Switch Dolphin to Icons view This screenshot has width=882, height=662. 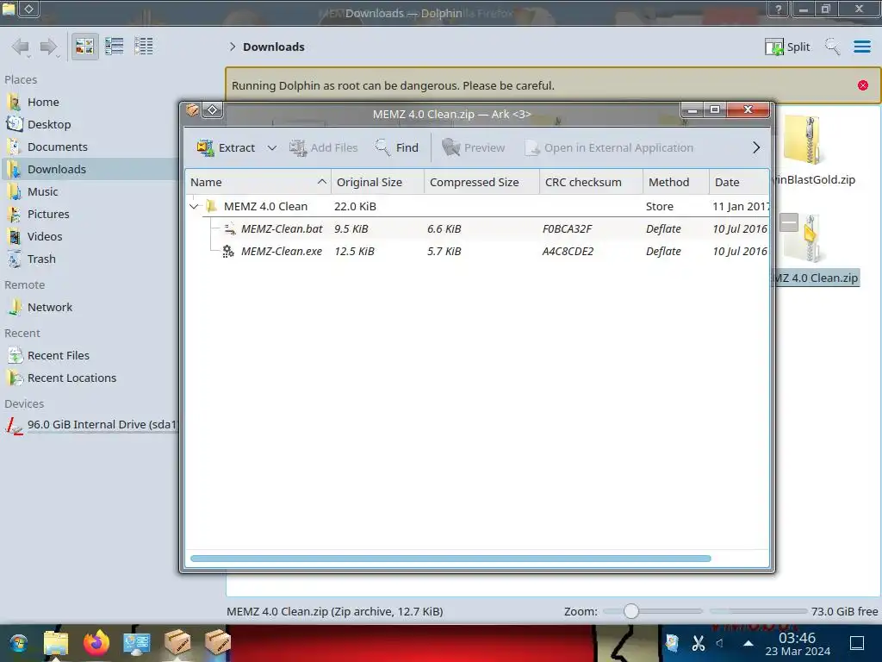(84, 47)
